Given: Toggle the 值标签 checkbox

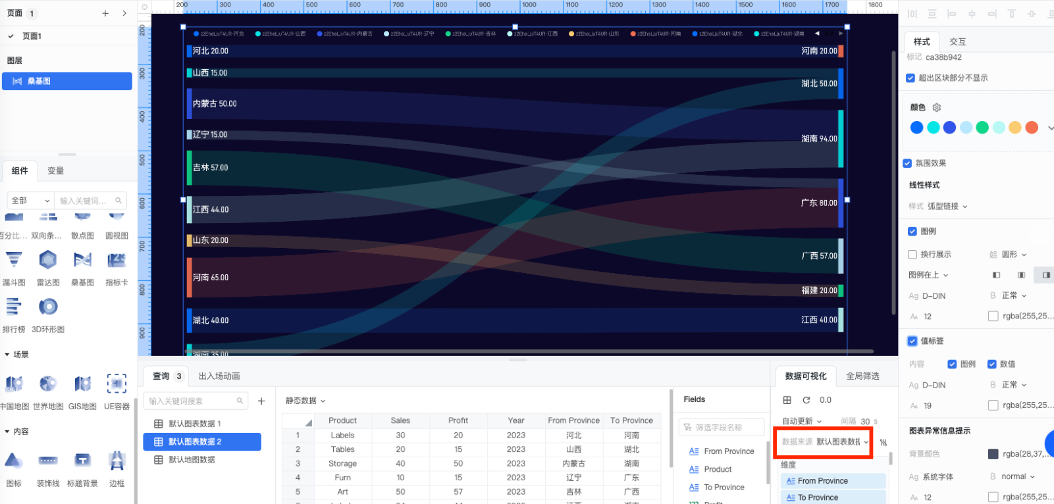Looking at the screenshot, I should (x=912, y=341).
